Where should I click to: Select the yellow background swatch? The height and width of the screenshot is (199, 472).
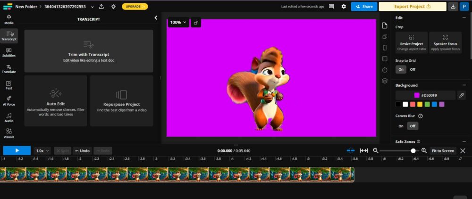(x=420, y=104)
